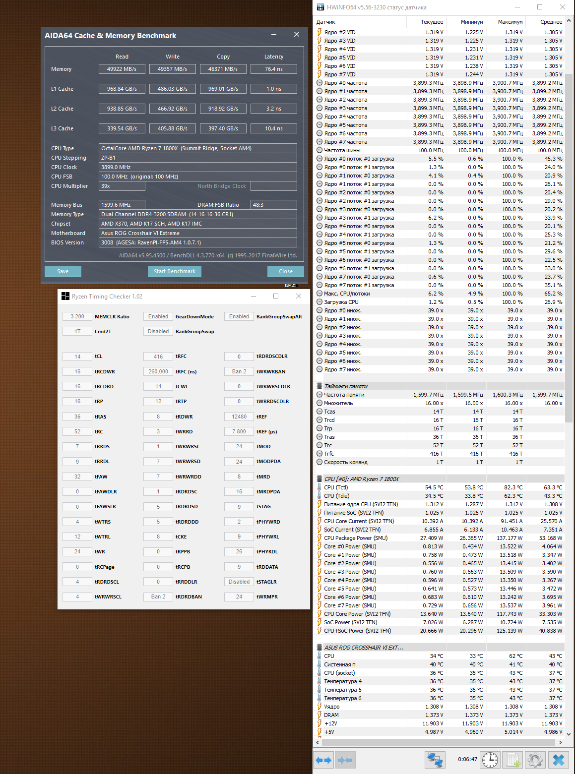The height and width of the screenshot is (774, 575).
Task: Click the Cmd2T 1T field
Action: click(77, 331)
